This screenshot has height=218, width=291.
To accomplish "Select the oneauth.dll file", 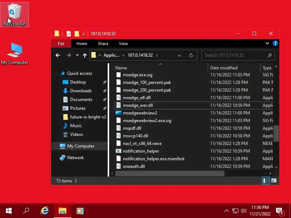I will pos(134,166).
